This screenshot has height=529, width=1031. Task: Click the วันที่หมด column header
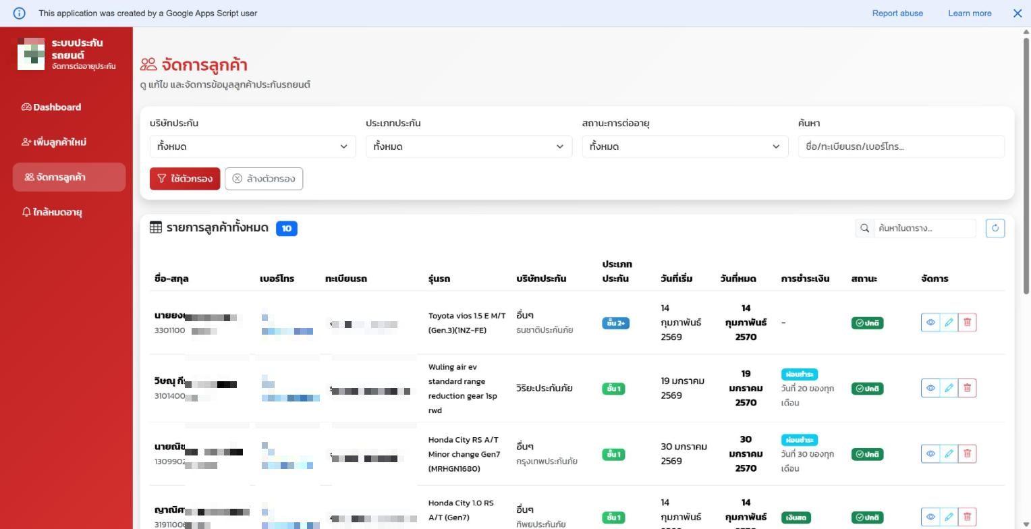pyautogui.click(x=737, y=279)
